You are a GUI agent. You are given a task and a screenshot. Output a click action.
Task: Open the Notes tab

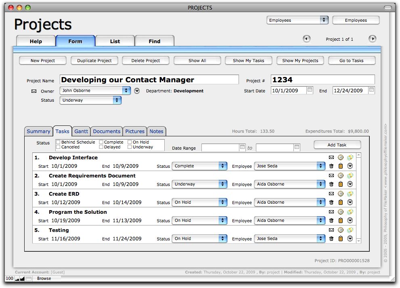point(156,131)
